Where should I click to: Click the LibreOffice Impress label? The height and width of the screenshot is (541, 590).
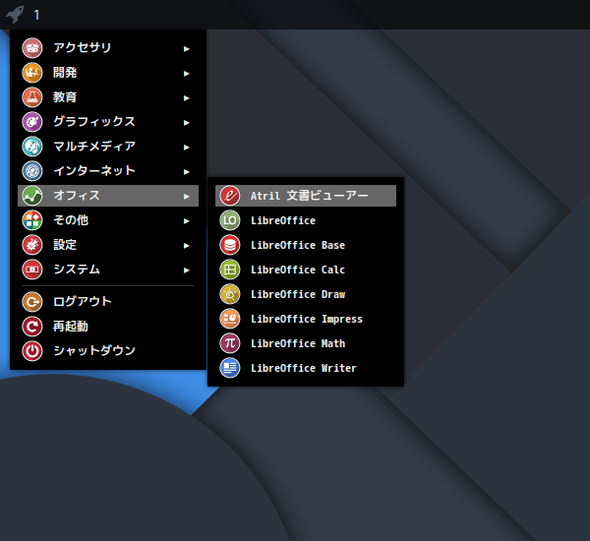[x=306, y=319]
